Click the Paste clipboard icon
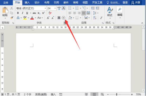The width and height of the screenshot is (146, 96). click(x=5, y=10)
